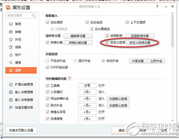Screen dimensions: 179x139
Task: Toggle 拼音纠错 checkbox
Action: point(47,43)
